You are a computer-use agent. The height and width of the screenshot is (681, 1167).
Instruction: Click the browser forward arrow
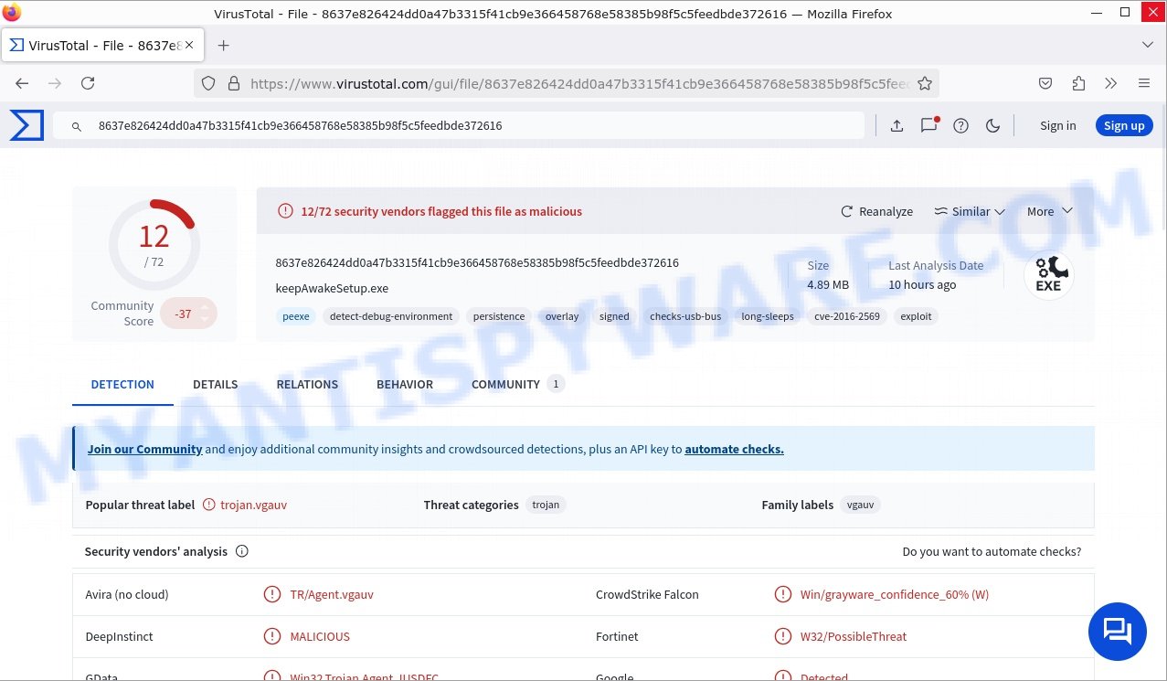55,83
